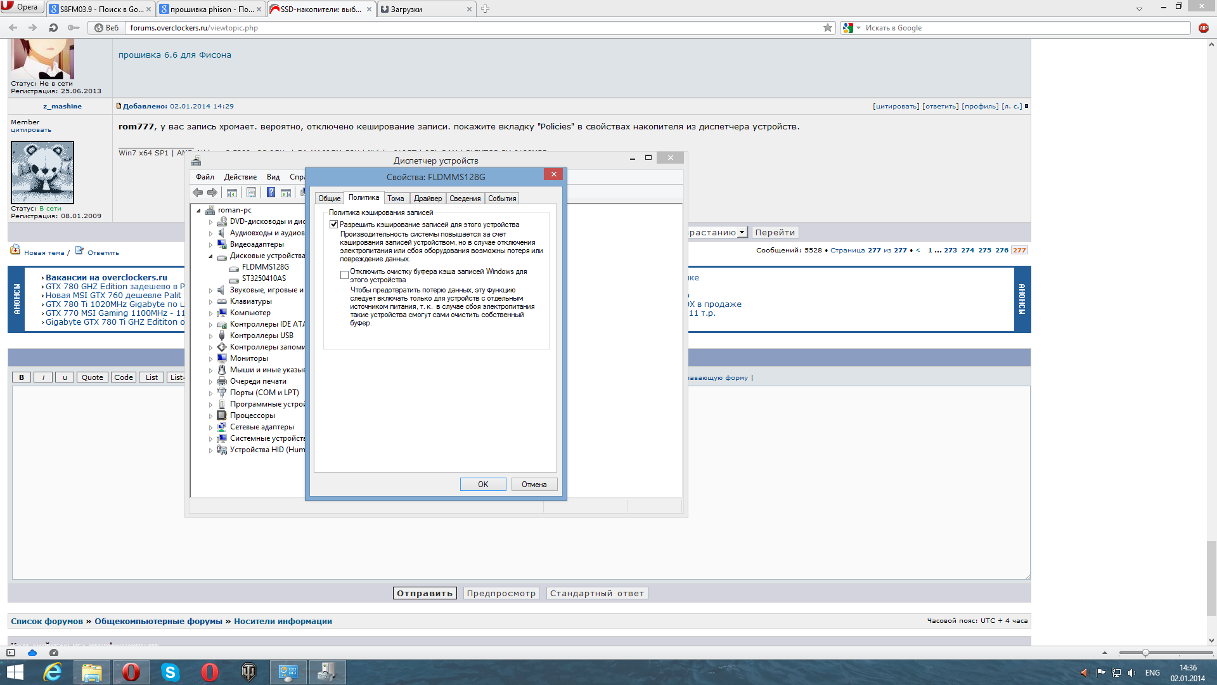Viewport: 1217px width, 685px height.
Task: Expand the Сетевые адаптеры tree node
Action: (211, 427)
